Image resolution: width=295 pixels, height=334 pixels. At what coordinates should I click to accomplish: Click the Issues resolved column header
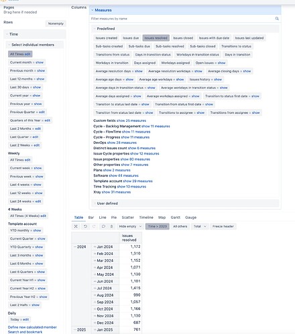point(131,238)
